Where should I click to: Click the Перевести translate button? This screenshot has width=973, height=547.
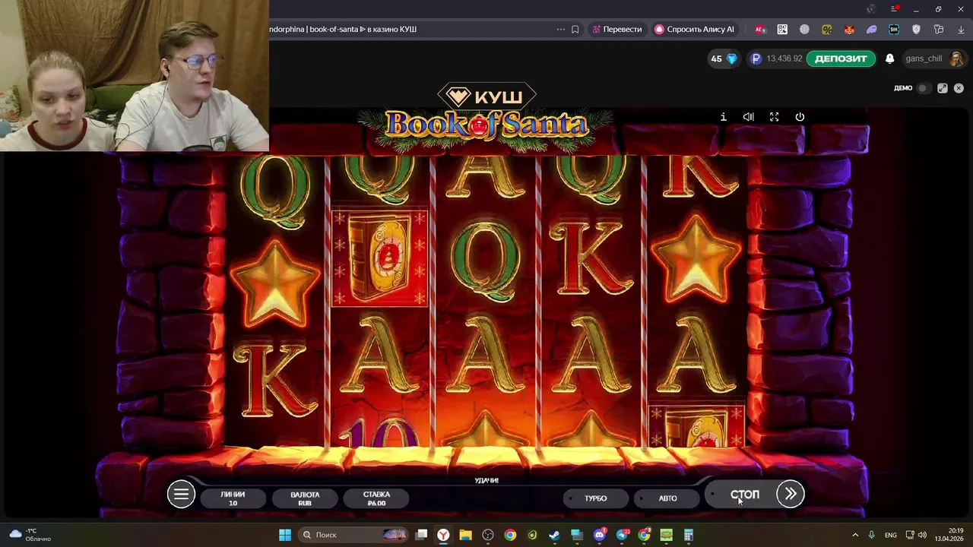click(616, 29)
